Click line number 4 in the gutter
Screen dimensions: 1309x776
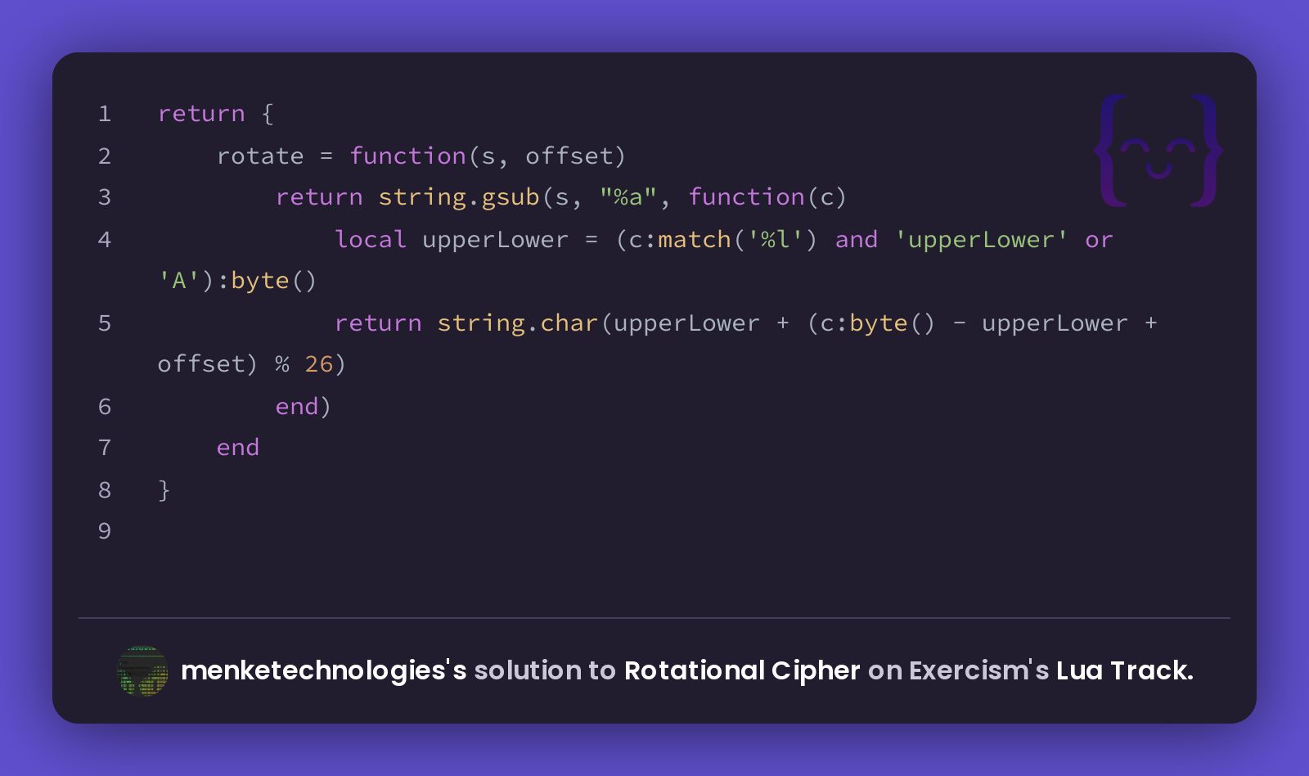click(x=105, y=240)
